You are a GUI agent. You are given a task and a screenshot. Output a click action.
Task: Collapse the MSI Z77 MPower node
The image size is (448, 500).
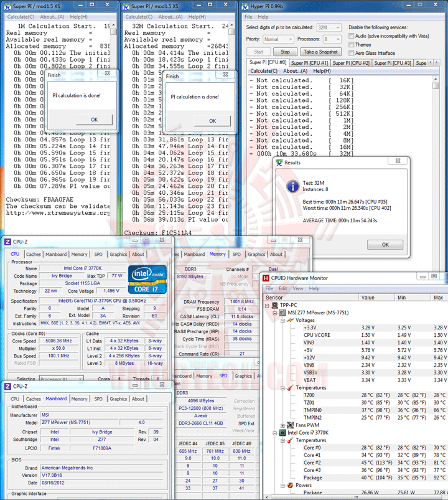tap(274, 313)
